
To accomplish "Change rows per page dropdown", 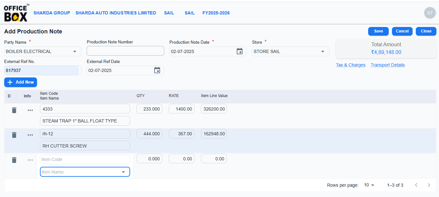I will click(369, 185).
